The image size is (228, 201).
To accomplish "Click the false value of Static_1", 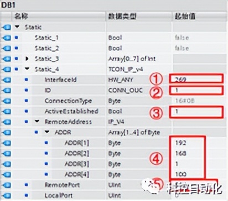I will tap(182, 38).
